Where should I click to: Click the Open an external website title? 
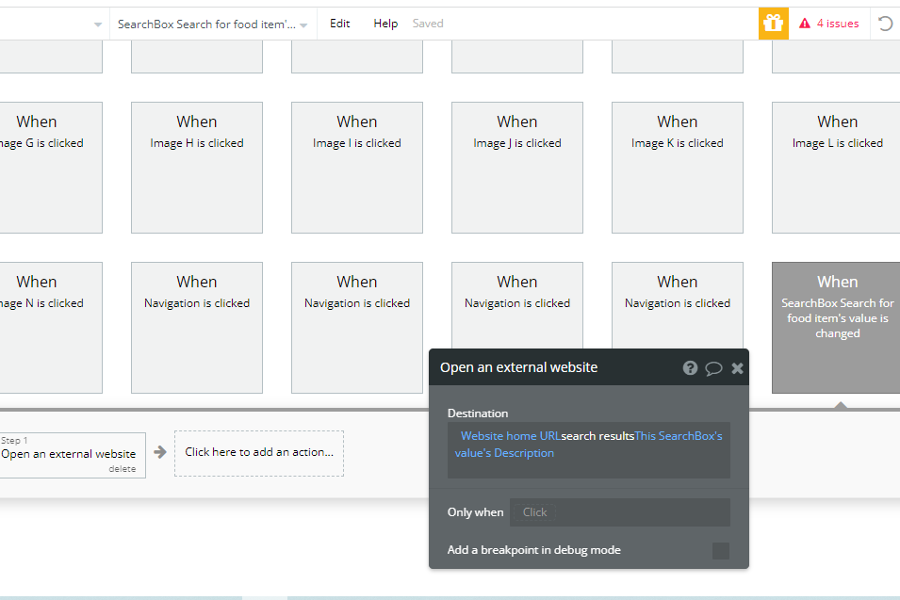[519, 367]
